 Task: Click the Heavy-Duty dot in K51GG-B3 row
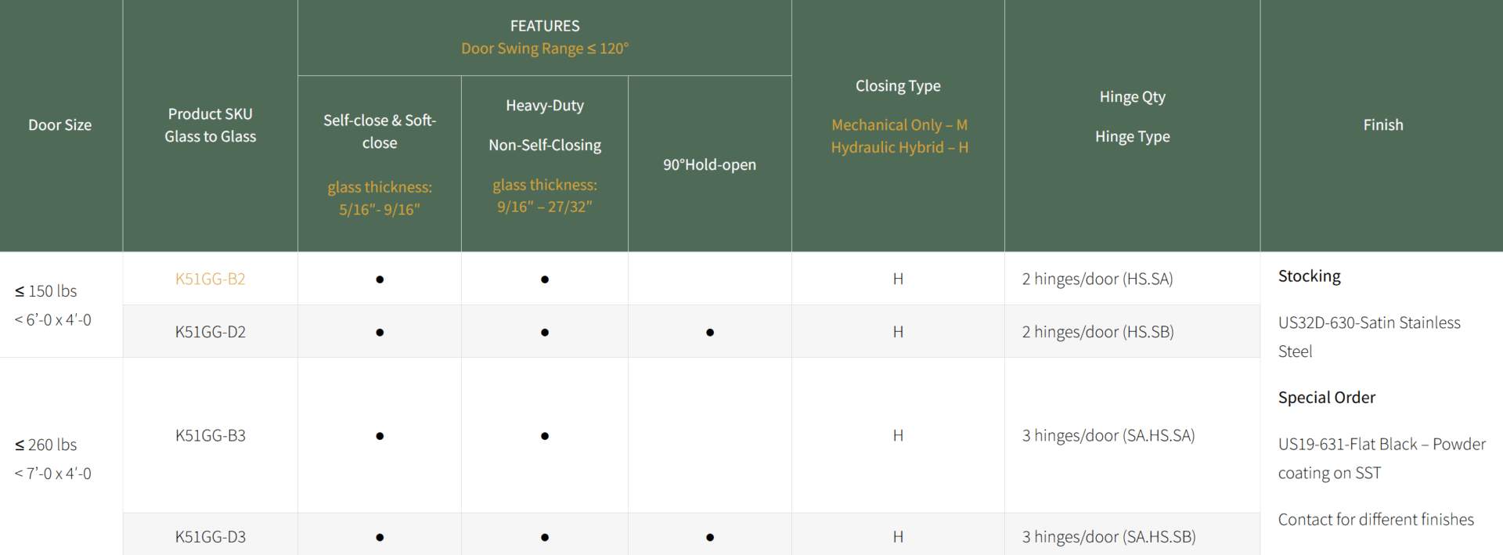[545, 436]
